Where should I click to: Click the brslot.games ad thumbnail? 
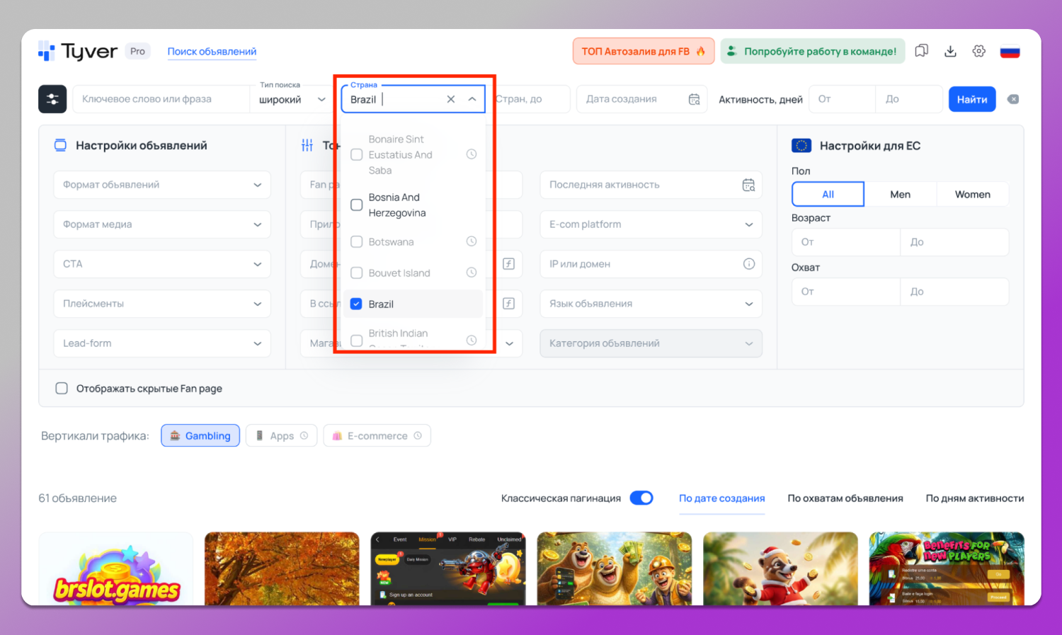click(x=116, y=570)
